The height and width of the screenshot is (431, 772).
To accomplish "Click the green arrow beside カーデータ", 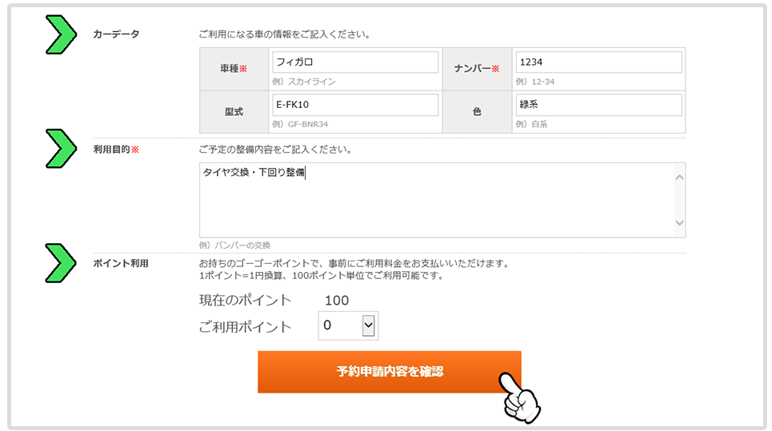I will click(61, 34).
